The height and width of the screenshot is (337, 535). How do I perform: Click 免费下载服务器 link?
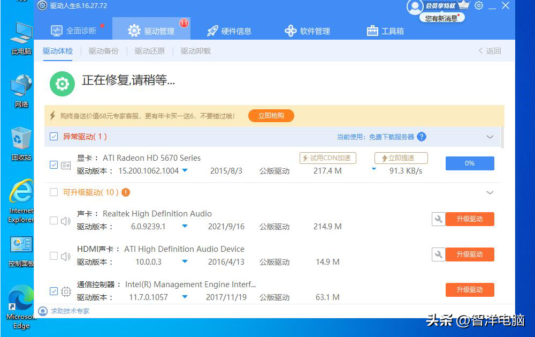(x=392, y=137)
